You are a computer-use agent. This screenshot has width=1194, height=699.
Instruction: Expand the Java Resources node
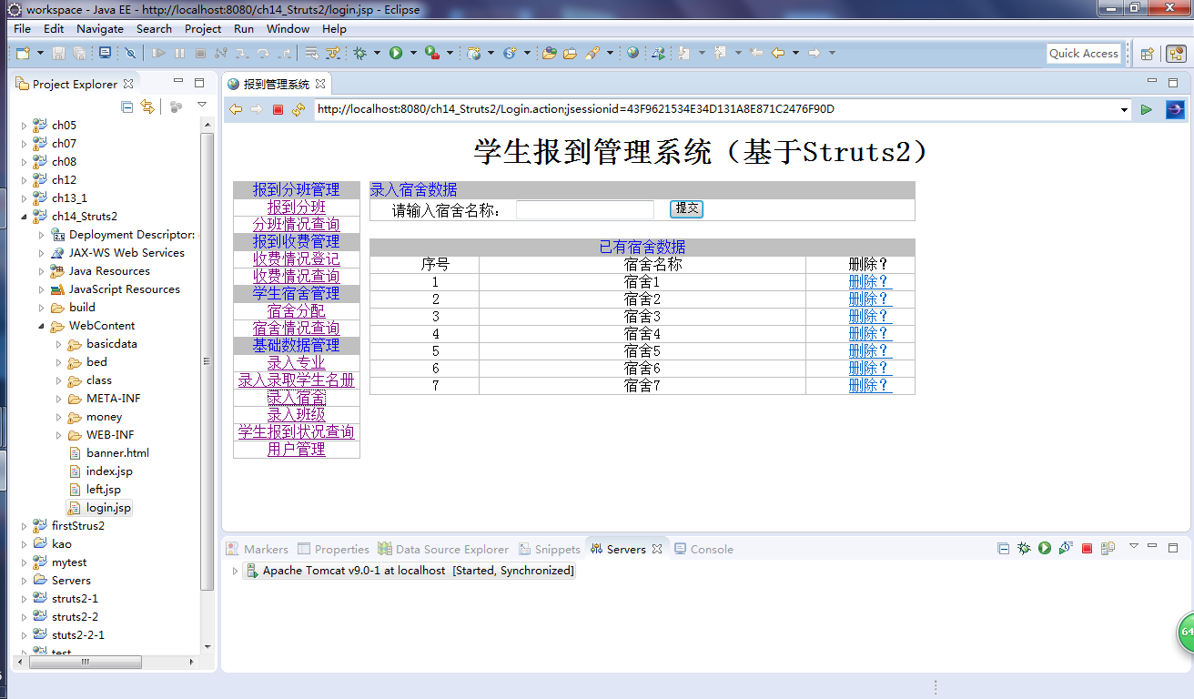point(42,271)
